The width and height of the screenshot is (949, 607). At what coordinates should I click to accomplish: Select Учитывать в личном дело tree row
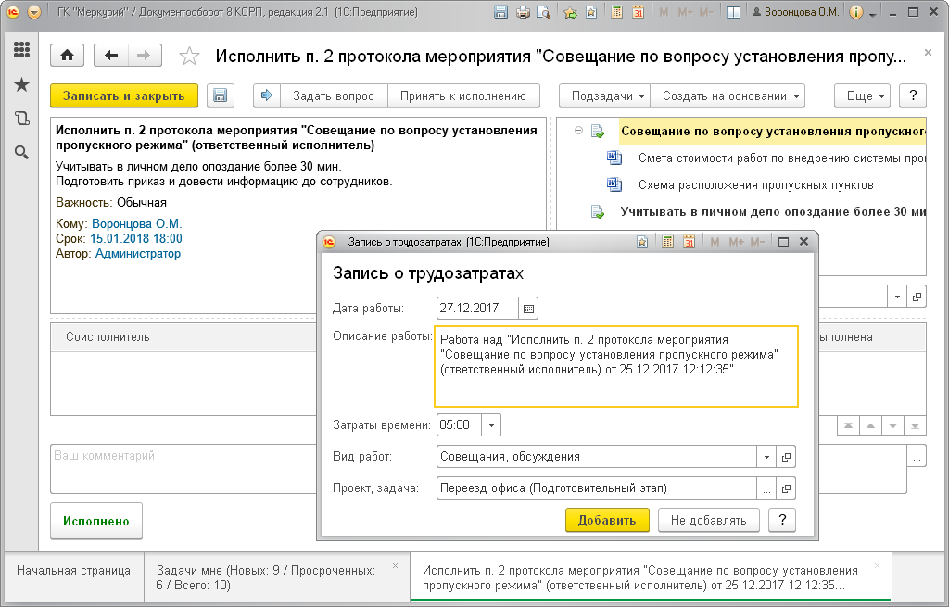[x=773, y=212]
